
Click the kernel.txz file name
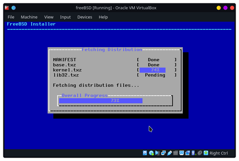point(67,70)
